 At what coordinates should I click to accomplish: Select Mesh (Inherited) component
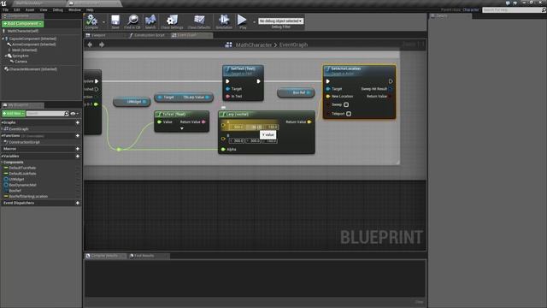[25, 50]
